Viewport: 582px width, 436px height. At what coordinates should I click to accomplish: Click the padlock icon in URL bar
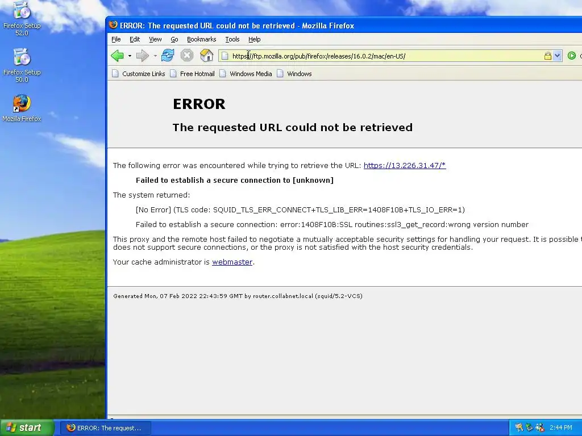pyautogui.click(x=547, y=56)
